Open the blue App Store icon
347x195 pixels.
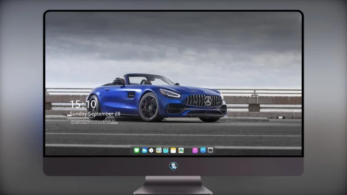tap(203, 150)
